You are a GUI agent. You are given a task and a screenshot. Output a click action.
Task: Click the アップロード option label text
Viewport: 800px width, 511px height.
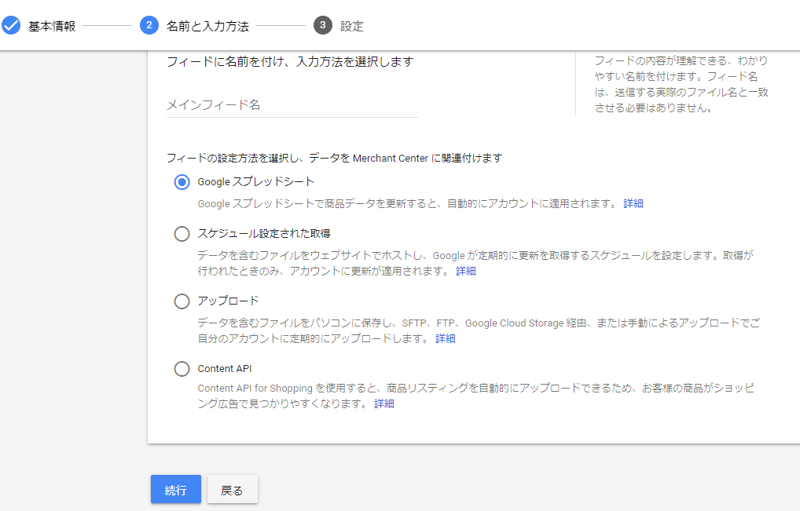(228, 301)
